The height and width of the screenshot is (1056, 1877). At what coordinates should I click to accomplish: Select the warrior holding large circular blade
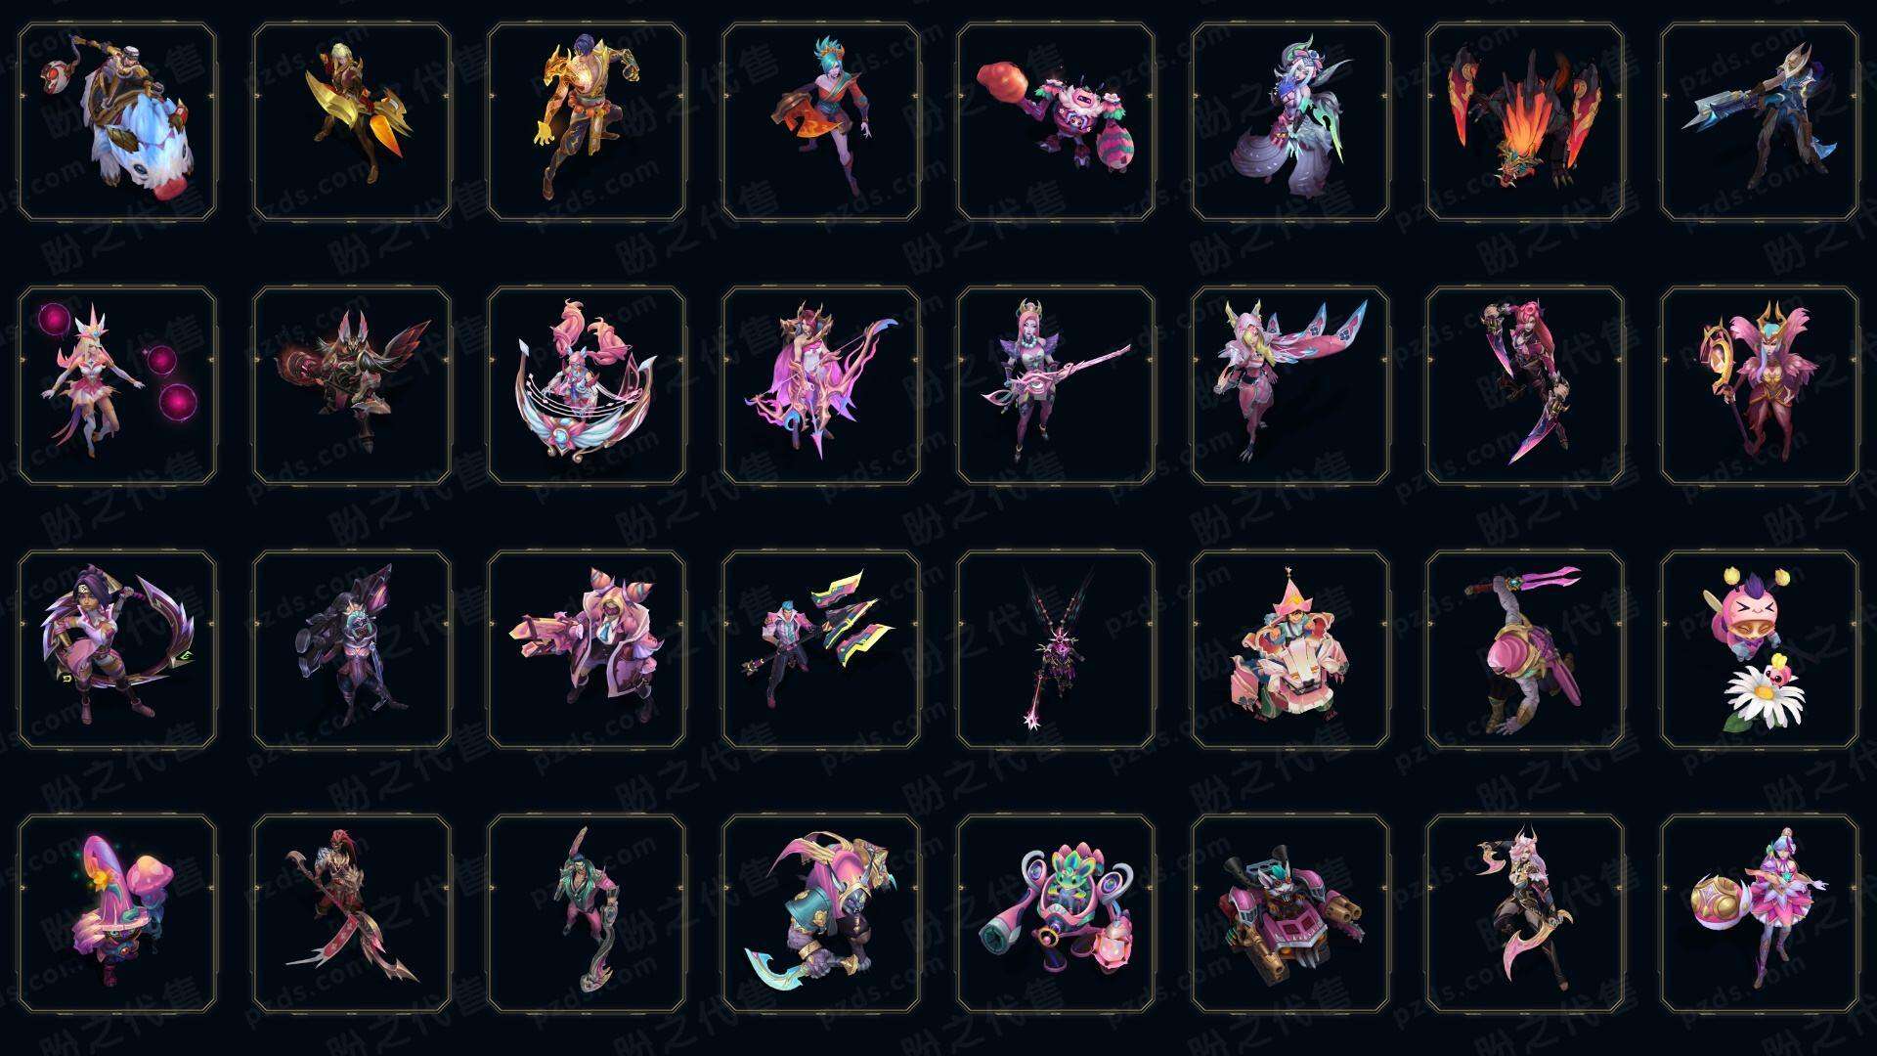tap(117, 649)
